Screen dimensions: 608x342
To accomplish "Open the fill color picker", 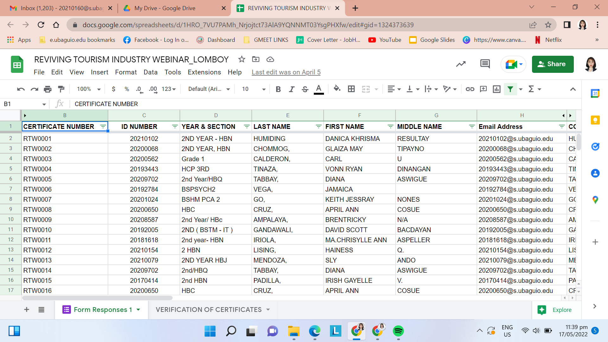I will (x=337, y=89).
